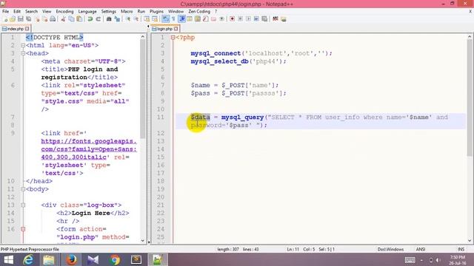Close the login.php tab
The width and height of the screenshot is (474, 266).
coord(176,29)
